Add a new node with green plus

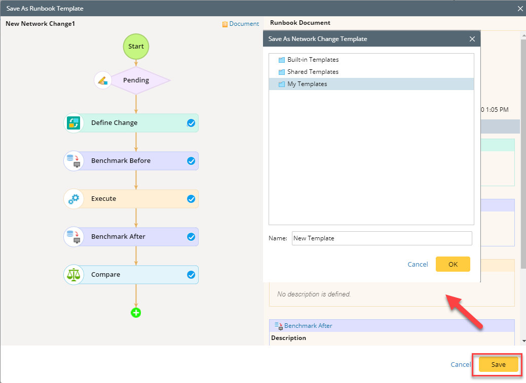[x=136, y=313]
